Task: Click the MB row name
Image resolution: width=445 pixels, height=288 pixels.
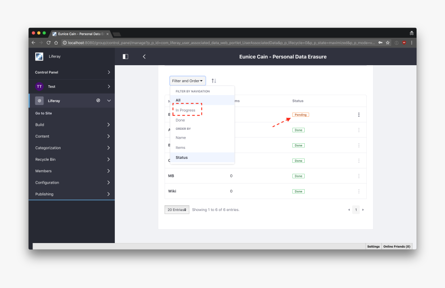Action: (171, 176)
